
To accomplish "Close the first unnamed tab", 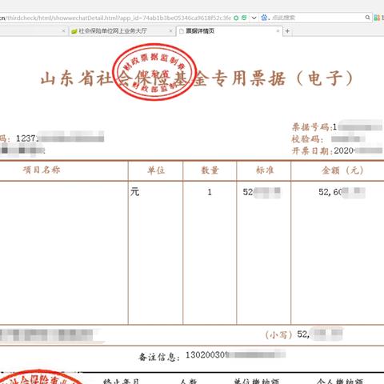I will pyautogui.click(x=63, y=31).
